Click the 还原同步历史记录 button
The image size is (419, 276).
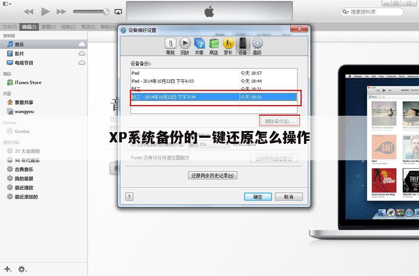pos(213,175)
